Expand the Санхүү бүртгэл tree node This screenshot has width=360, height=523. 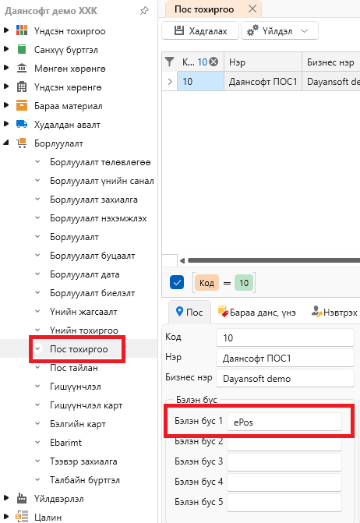(6, 49)
